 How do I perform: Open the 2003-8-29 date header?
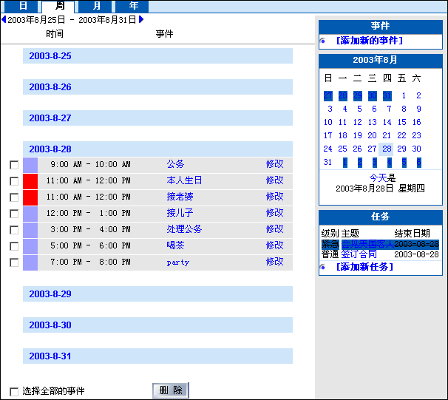click(x=50, y=294)
